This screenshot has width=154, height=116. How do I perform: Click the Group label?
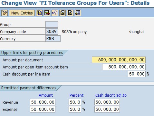pos(5,25)
